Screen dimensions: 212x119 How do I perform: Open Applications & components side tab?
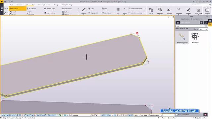[x=210, y=24]
